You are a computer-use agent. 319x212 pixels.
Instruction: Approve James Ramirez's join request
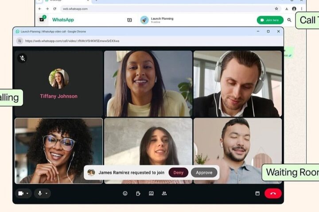204,173
